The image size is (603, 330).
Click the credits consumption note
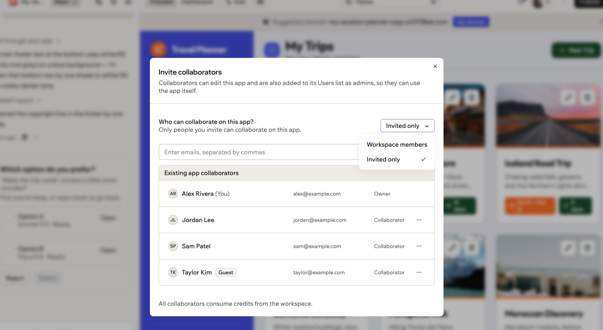[236, 303]
